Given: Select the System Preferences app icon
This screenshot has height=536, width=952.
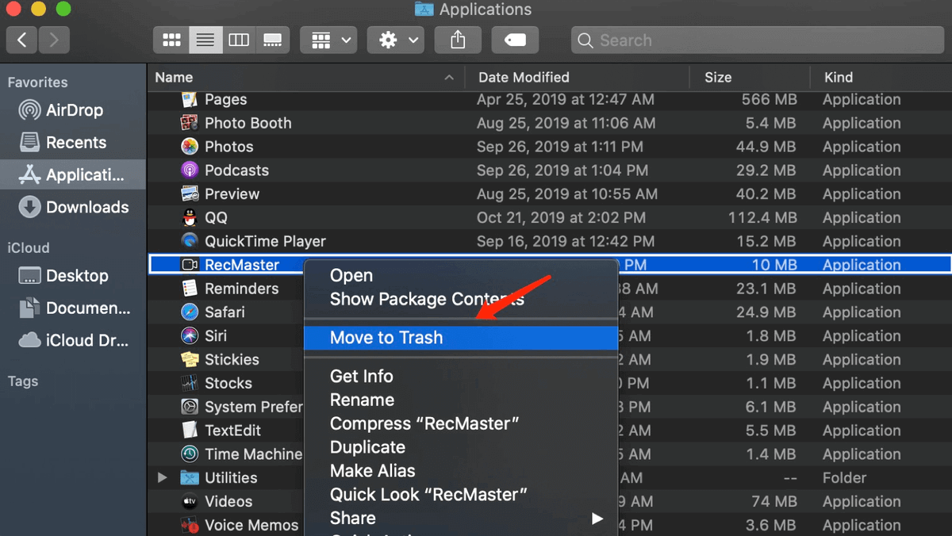Looking at the screenshot, I should click(189, 407).
